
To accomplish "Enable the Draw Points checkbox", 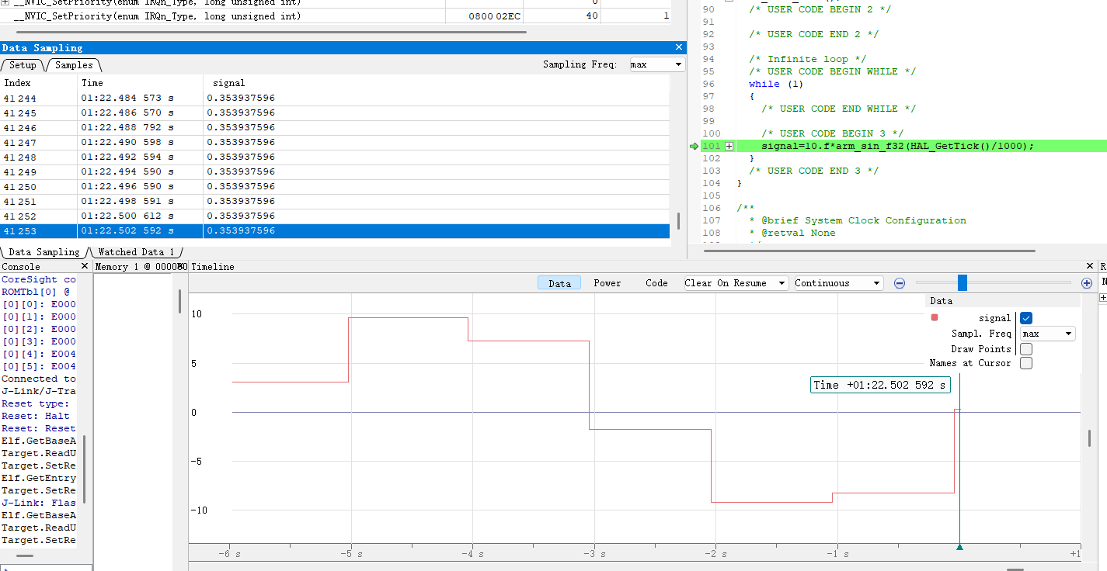I will click(x=1026, y=349).
